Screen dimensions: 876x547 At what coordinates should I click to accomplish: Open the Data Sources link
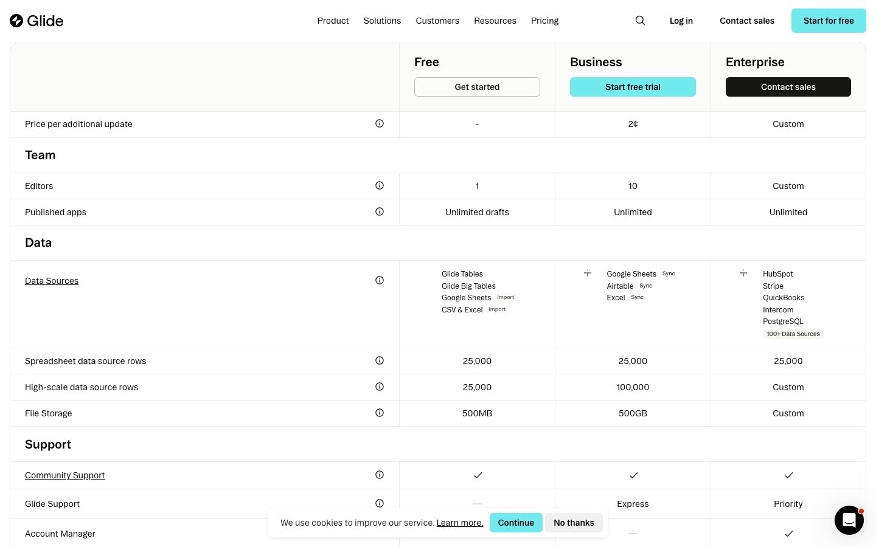[52, 281]
